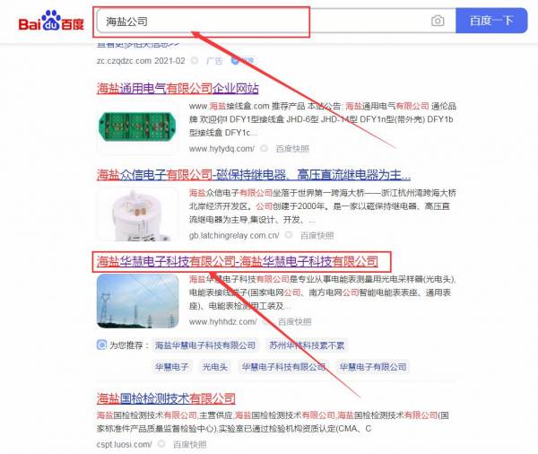The height and width of the screenshot is (454, 538).
Task: Open 海盐众信电子有限公司 result title
Action: tap(254, 175)
